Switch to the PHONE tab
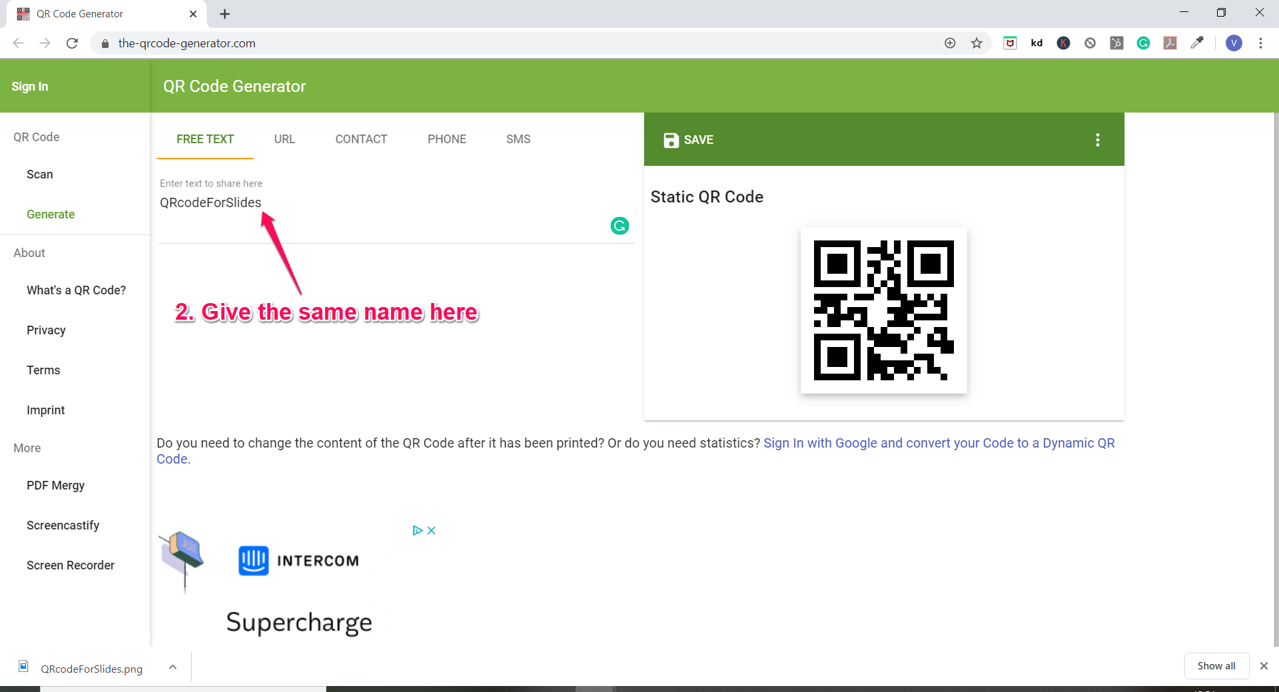Image resolution: width=1279 pixels, height=692 pixels. [447, 139]
